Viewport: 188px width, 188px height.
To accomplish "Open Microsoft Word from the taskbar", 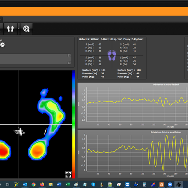I will point(59,185).
